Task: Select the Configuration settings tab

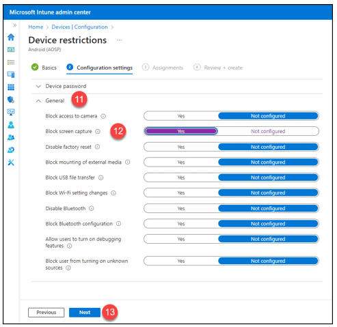Action: [99, 68]
